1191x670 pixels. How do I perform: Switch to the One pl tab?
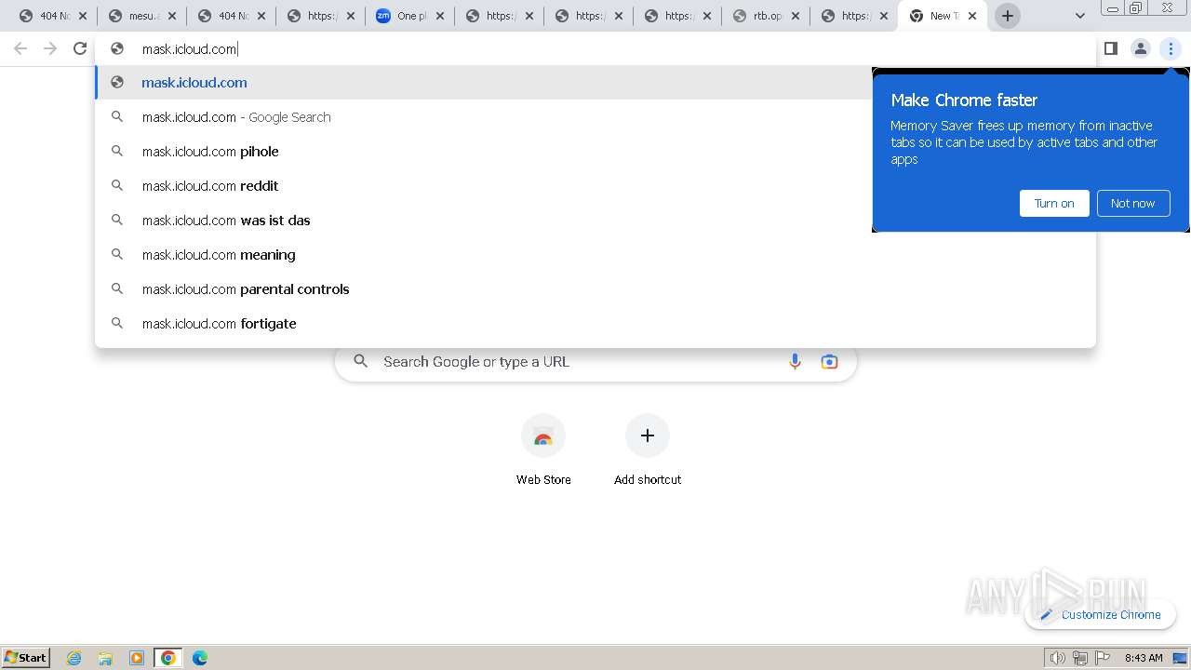coord(409,16)
